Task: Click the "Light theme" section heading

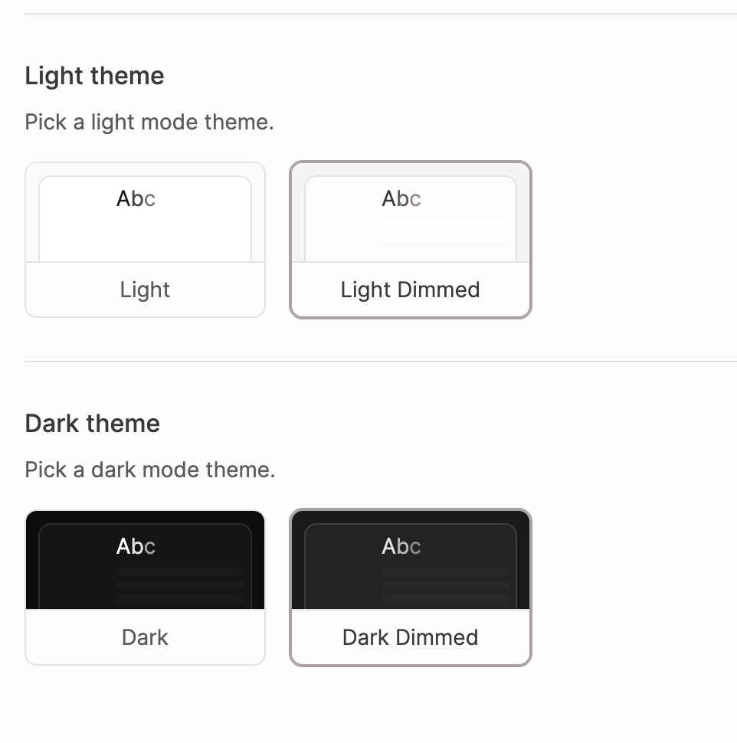Action: 94,76
